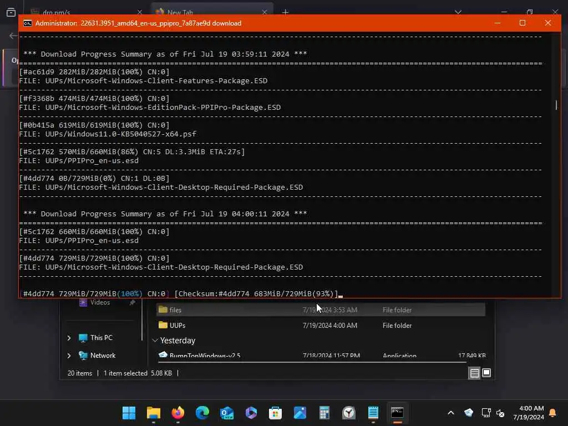Click the UUPs modified date 4:00 AM
The width and height of the screenshot is (568, 426).
330,325
